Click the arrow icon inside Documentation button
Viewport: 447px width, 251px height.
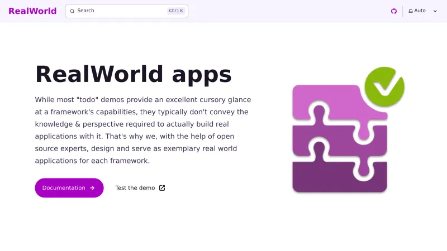coord(92,188)
